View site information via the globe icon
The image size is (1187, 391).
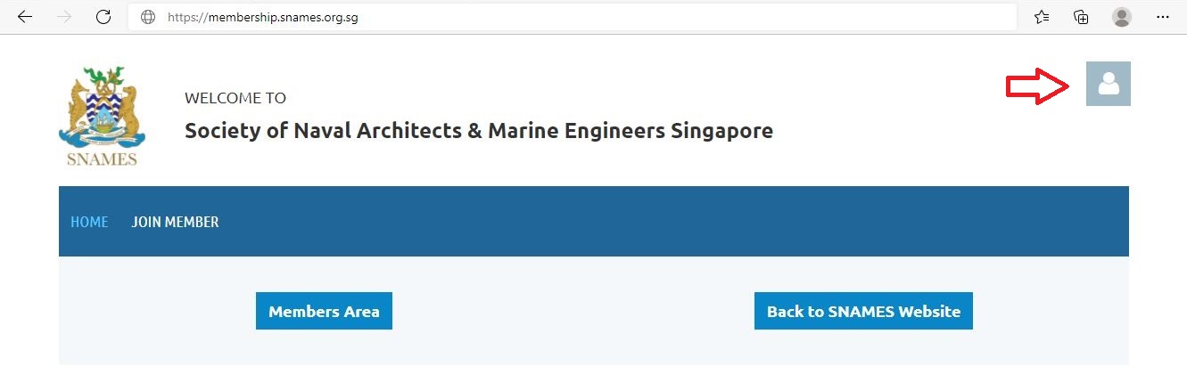tap(148, 17)
